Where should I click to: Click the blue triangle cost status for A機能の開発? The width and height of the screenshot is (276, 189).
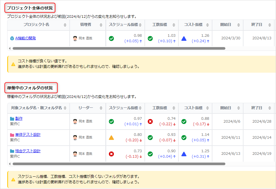pos(184,38)
